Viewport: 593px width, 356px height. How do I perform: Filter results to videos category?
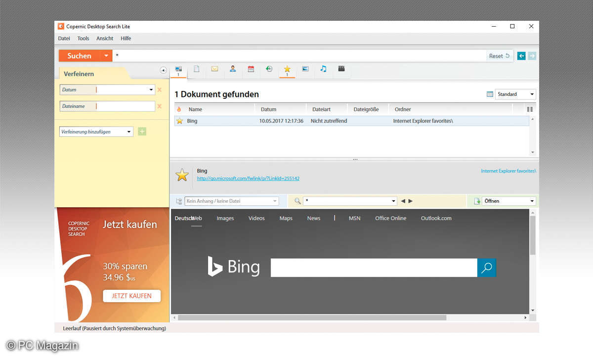[x=341, y=69]
